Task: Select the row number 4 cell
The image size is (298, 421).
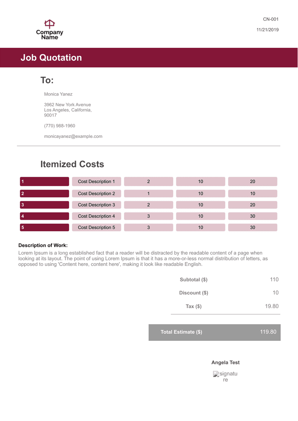Action: (44, 216)
